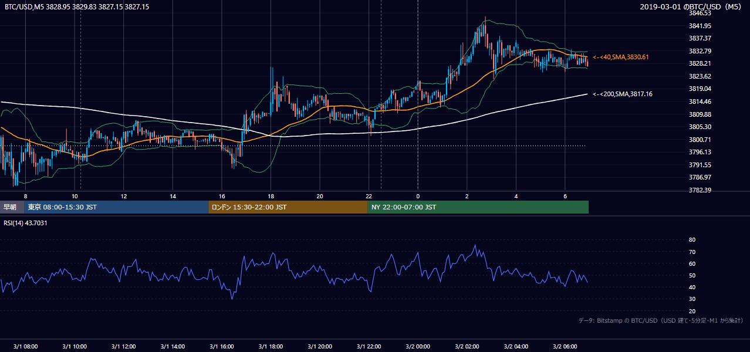Select the 東京 08:00-15:30 JST session bar
The width and height of the screenshot is (750, 352).
(x=117, y=207)
